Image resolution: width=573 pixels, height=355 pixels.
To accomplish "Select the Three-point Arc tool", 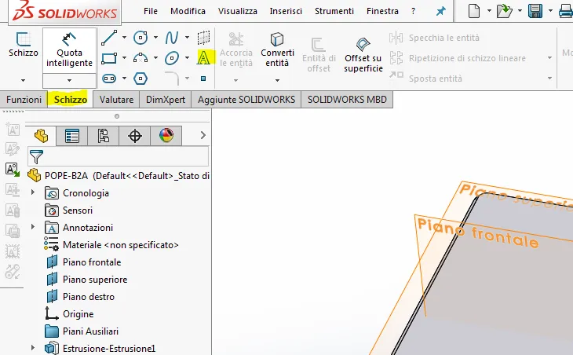I will pos(141,58).
